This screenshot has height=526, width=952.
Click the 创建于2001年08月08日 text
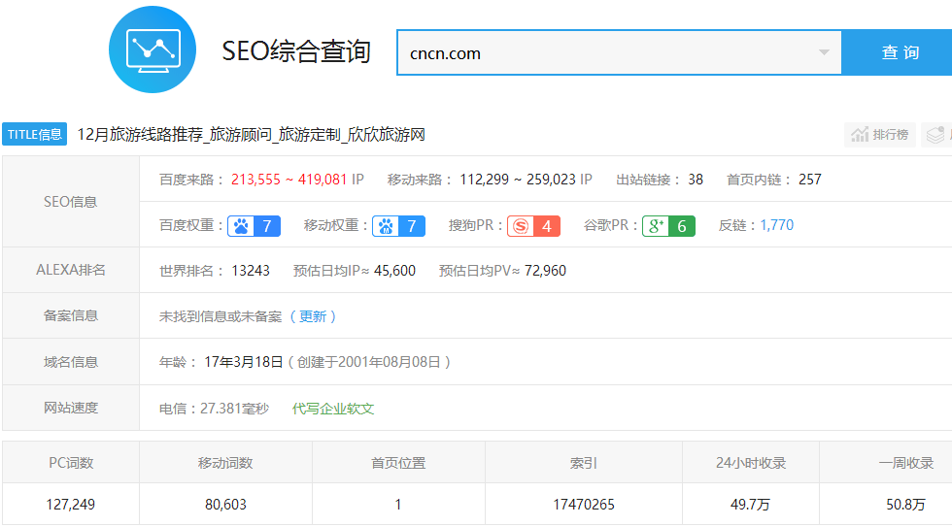tap(368, 362)
